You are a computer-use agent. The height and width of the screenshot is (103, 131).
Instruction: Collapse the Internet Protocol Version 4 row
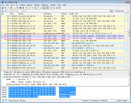(x=3, y=77)
